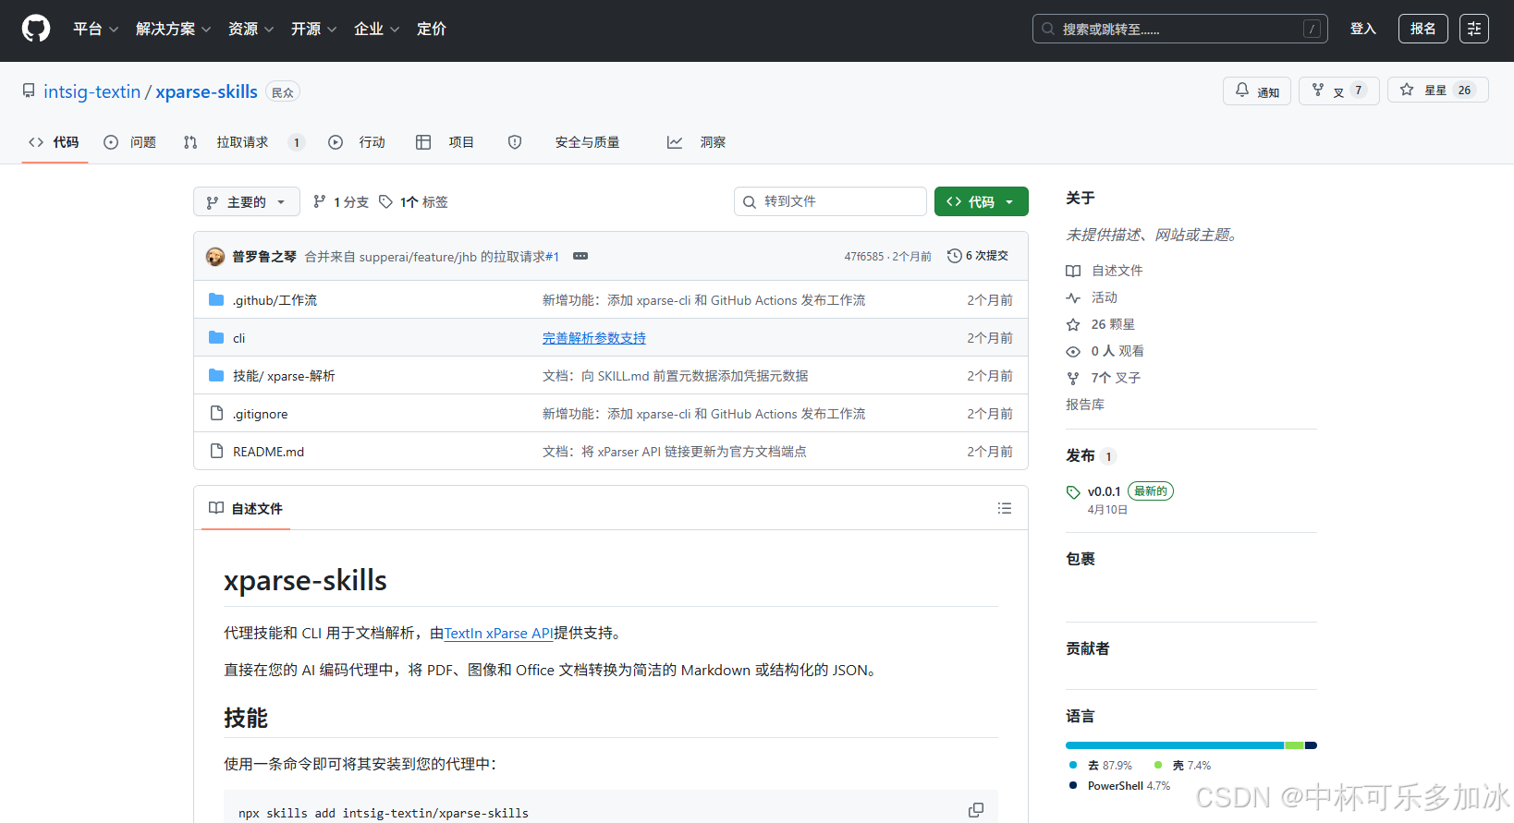This screenshot has width=1514, height=823.
Task: View the 1 分支 branches link
Action: 341,201
